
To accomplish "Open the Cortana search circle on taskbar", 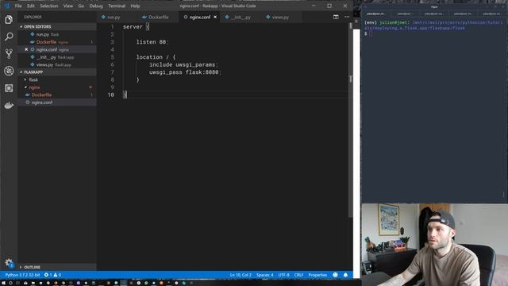I will tap(10, 283).
